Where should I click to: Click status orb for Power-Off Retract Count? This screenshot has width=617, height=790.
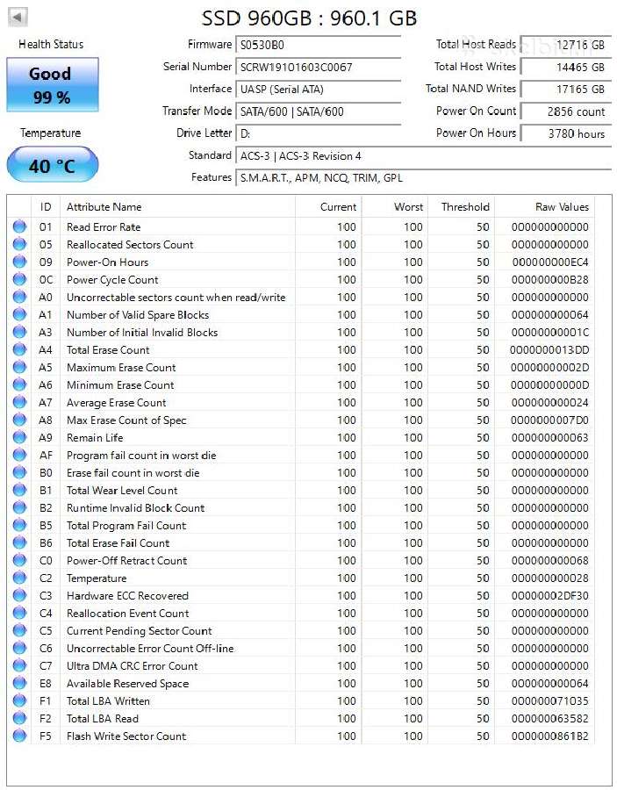pos(19,560)
